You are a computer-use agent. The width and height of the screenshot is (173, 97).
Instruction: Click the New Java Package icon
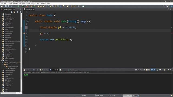[x=31, y=6]
